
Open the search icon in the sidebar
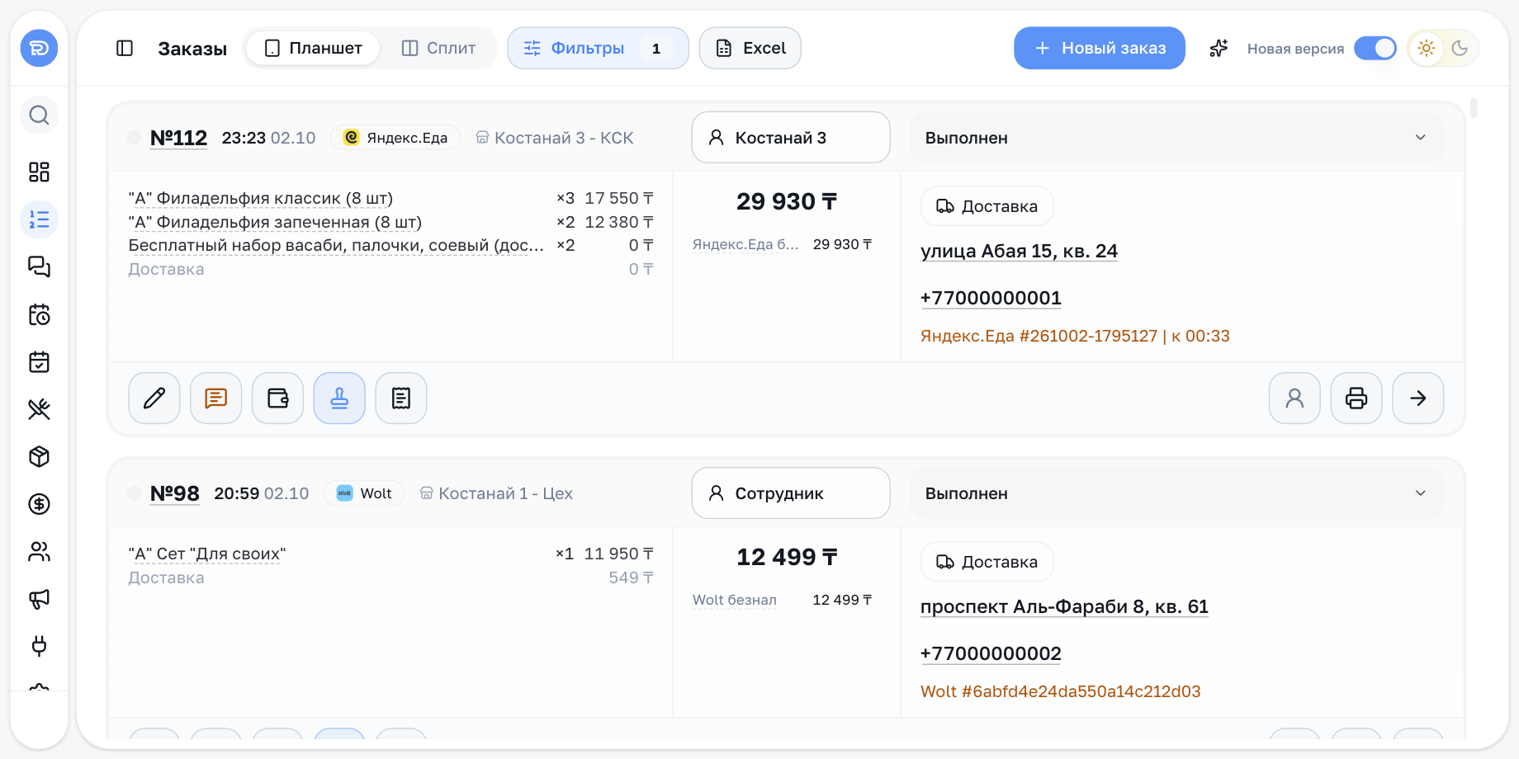click(39, 115)
